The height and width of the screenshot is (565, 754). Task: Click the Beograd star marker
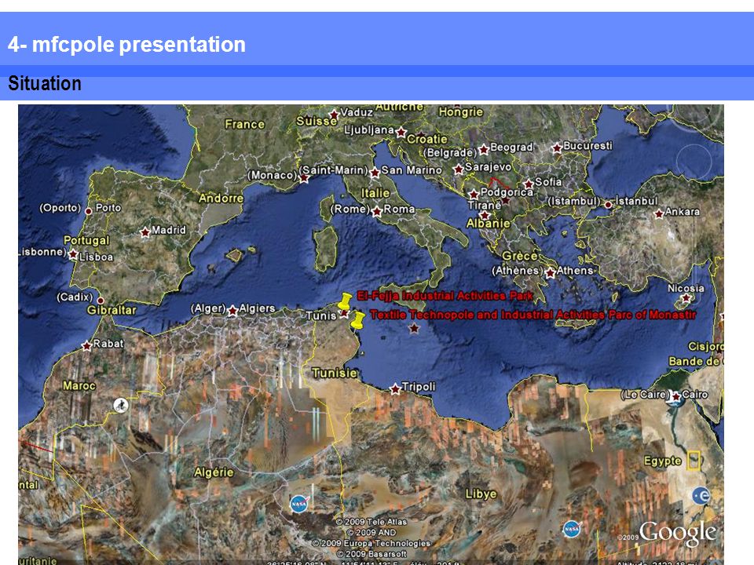[x=484, y=149]
